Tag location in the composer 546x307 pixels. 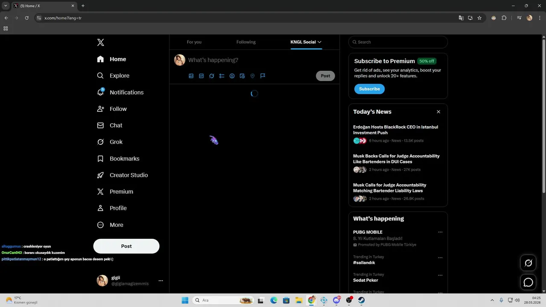click(253, 76)
